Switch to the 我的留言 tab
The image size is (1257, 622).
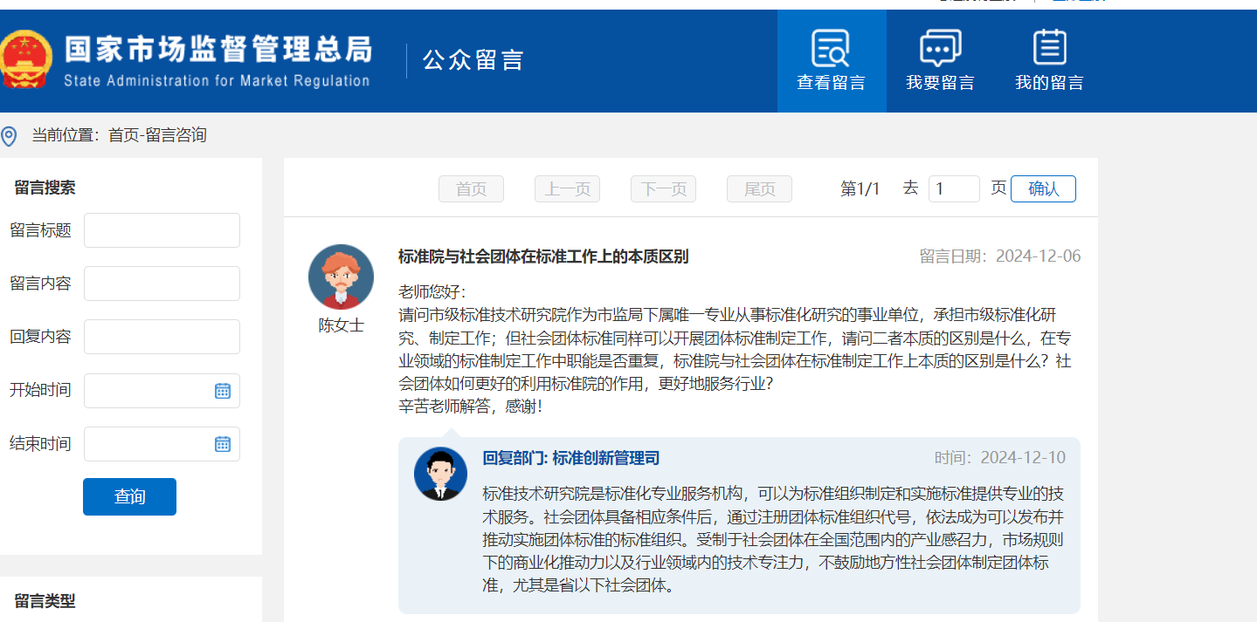(x=1048, y=61)
